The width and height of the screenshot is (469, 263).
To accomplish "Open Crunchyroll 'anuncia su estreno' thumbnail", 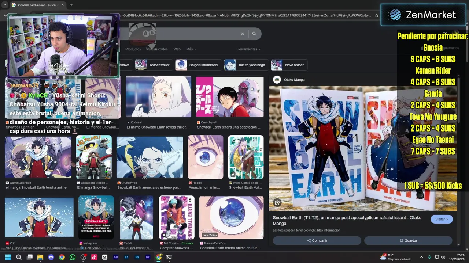I will point(149,157).
